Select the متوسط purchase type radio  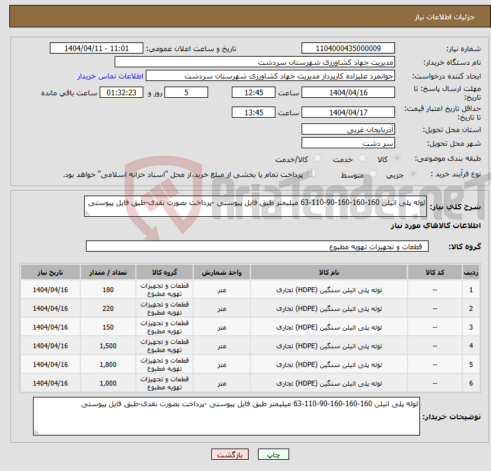[373, 173]
